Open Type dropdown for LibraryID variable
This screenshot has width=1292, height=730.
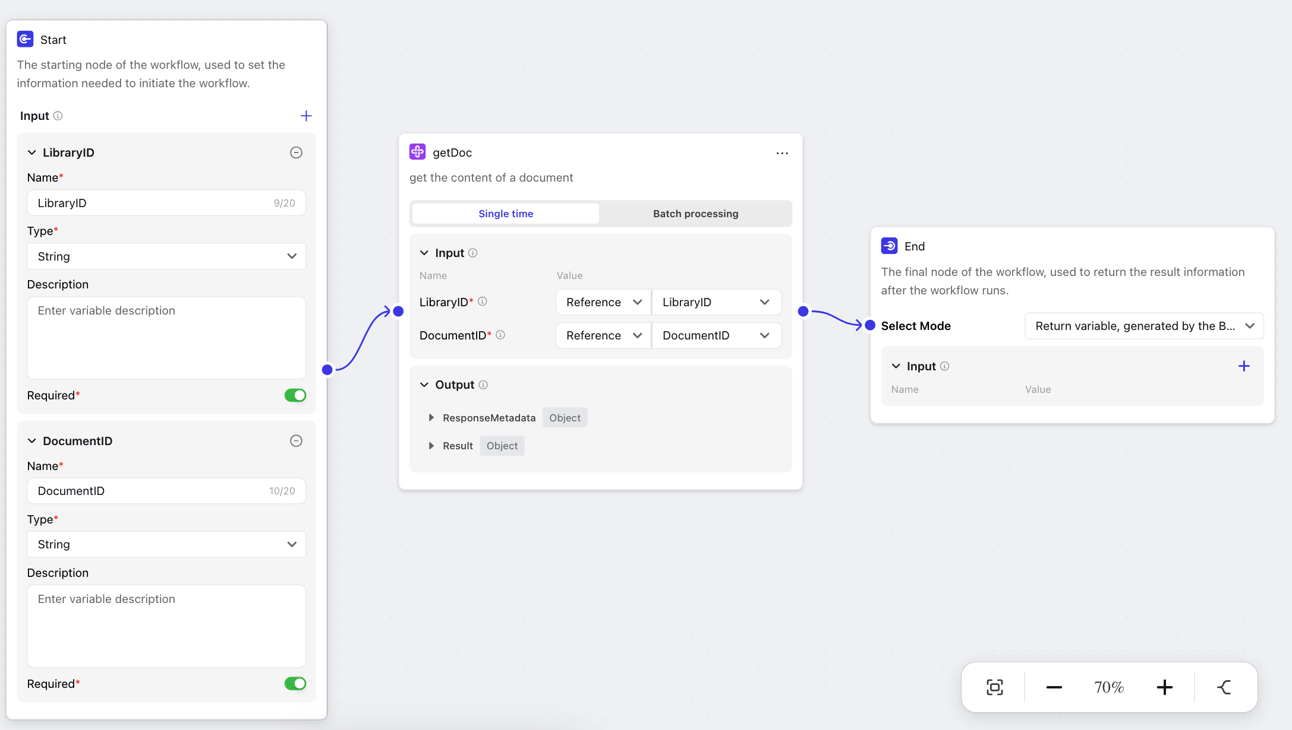click(x=166, y=256)
